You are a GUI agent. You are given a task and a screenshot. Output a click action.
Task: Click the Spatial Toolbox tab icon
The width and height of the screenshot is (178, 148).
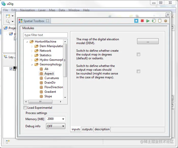tap(21, 21)
